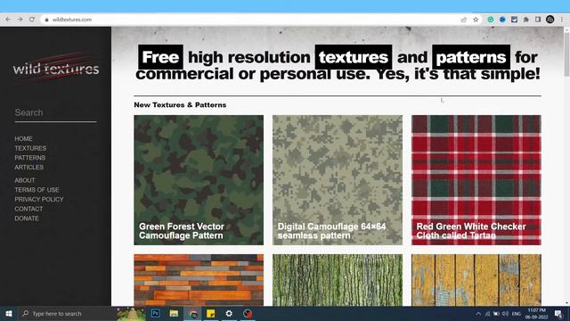570x321 pixels.
Task: Open the PRIVACY POLICY link
Action: coord(39,199)
